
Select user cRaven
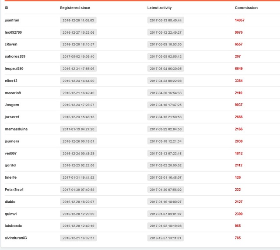click(11, 44)
